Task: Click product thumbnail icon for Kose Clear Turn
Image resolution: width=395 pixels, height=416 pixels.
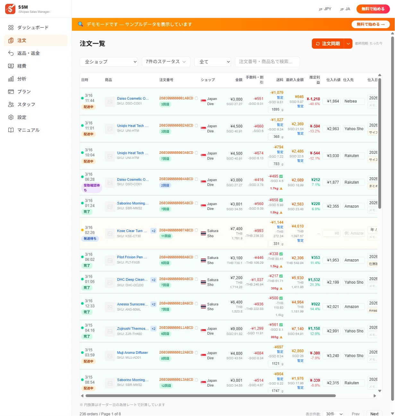Action: point(110,233)
